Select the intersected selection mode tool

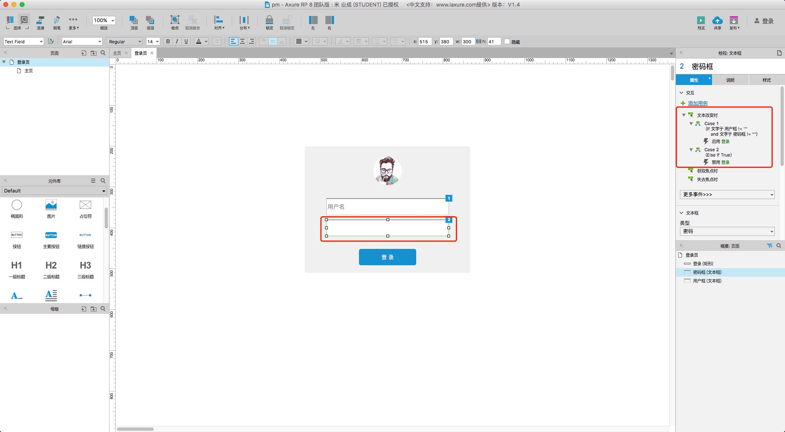click(10, 20)
